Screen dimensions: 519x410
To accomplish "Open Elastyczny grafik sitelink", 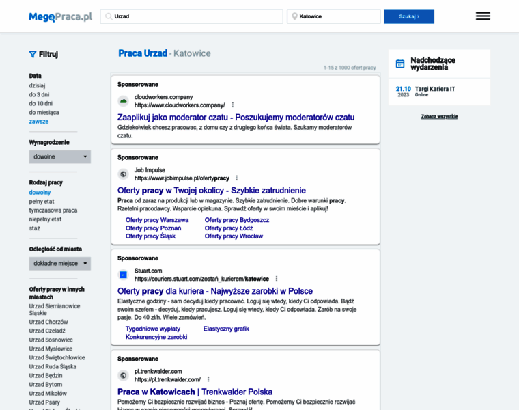I will (x=226, y=329).
